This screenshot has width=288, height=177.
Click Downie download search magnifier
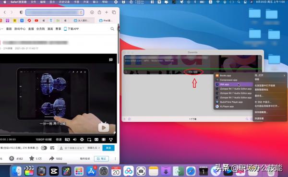pyautogui.click(x=247, y=119)
